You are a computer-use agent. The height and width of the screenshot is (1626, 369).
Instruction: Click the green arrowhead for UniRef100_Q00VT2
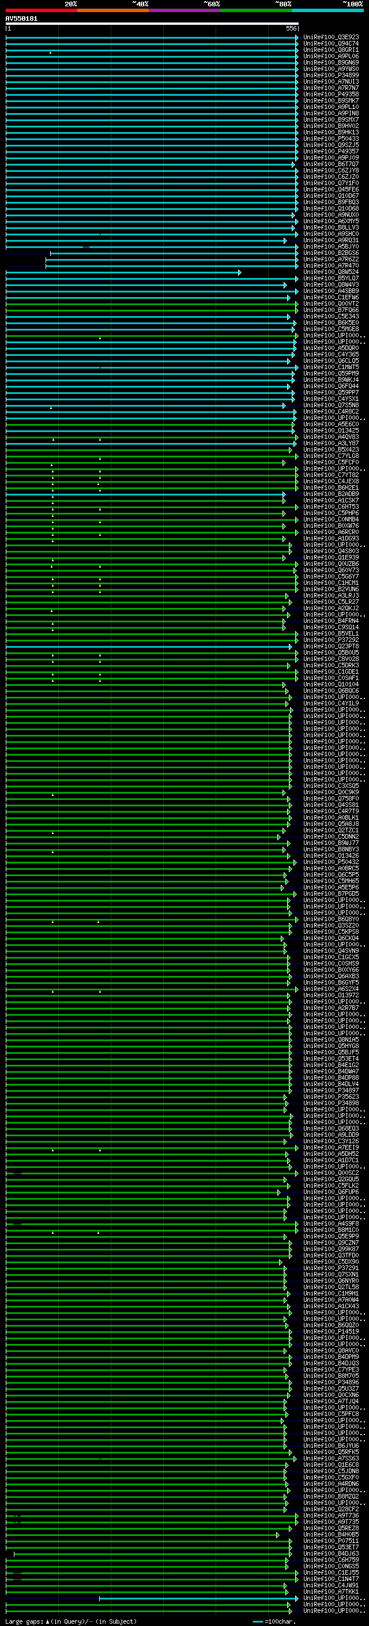click(x=296, y=303)
